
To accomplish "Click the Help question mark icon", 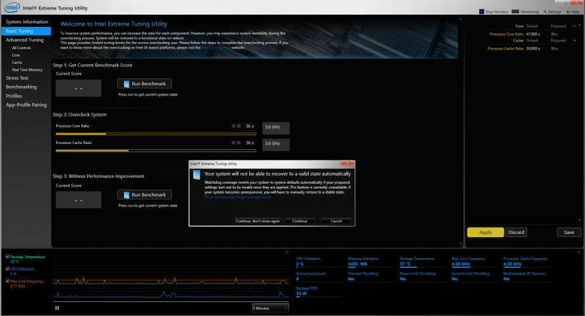I will pos(567,11).
